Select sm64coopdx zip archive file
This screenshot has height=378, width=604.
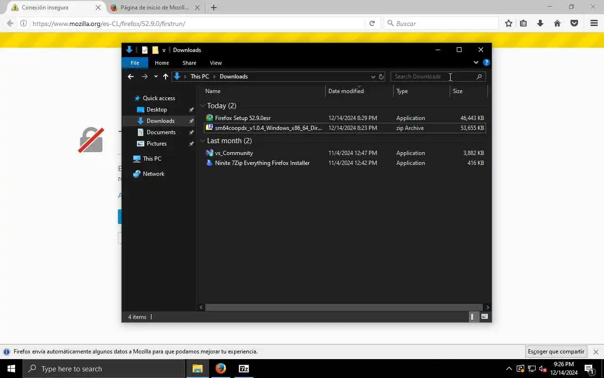345,128
